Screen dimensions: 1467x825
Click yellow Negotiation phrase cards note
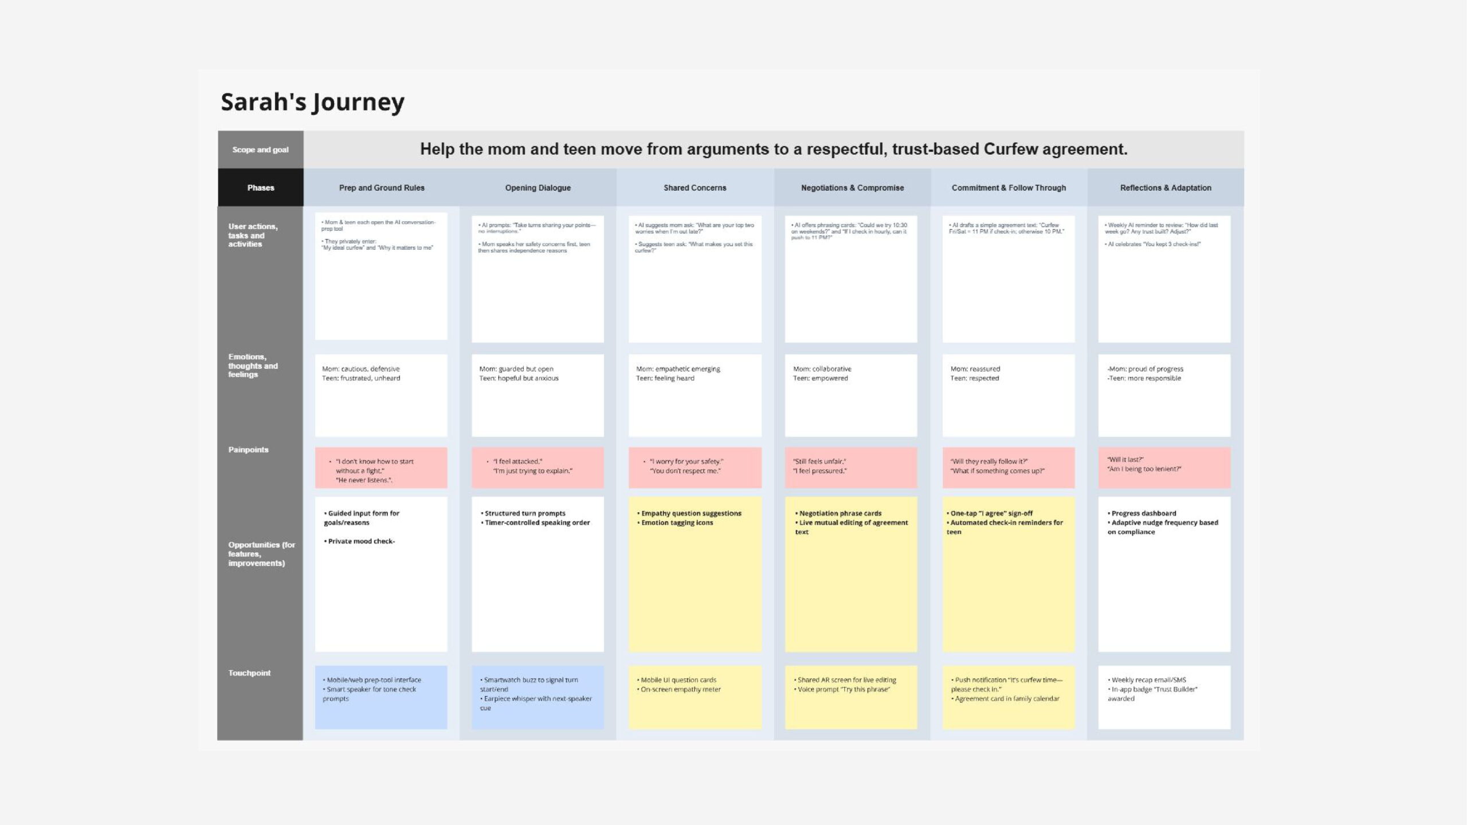click(x=850, y=574)
